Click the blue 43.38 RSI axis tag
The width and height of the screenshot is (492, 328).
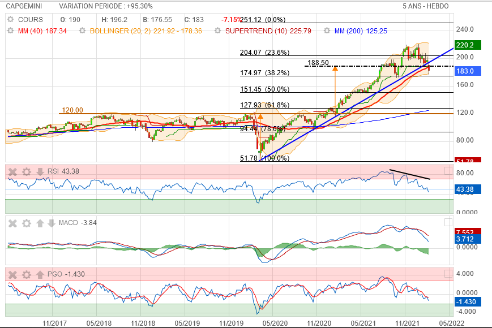pyautogui.click(x=468, y=189)
